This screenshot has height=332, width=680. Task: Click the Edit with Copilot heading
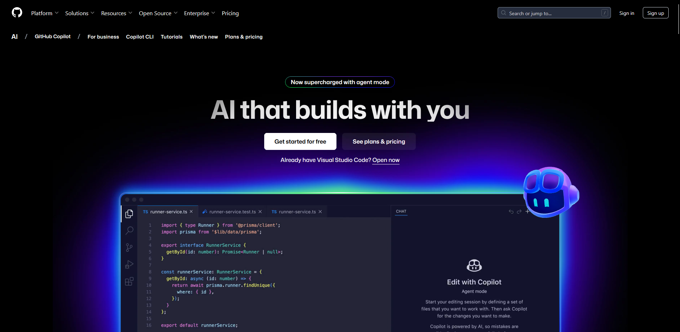click(x=474, y=282)
